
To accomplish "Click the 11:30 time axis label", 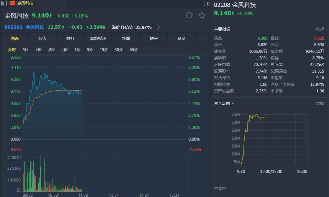I will (x=83, y=195).
